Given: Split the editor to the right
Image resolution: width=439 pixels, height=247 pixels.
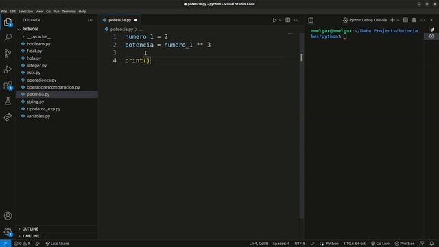Looking at the screenshot, I should pos(288,20).
